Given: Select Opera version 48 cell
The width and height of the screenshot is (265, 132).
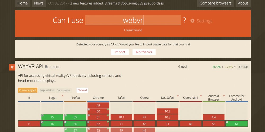Looking at the screenshot, I should [x=144, y=124].
